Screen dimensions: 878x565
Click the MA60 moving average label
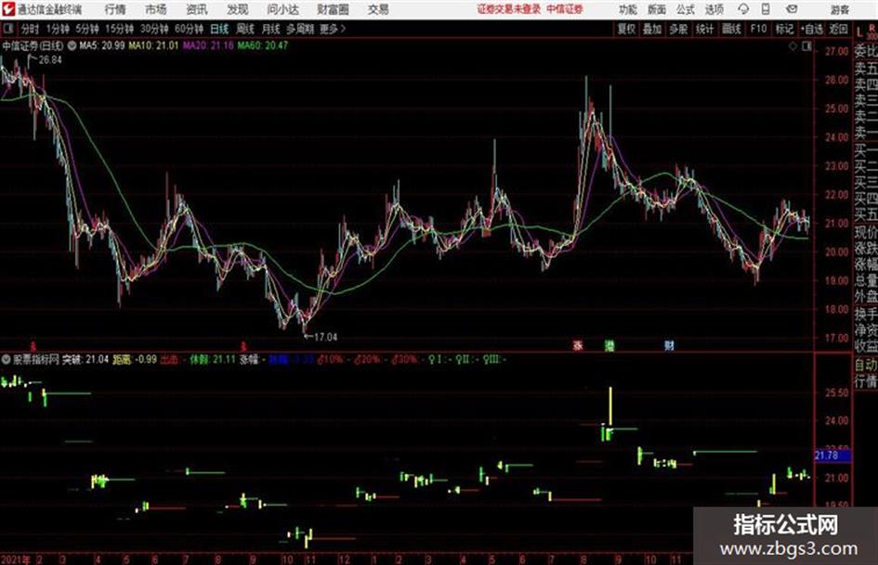[263, 45]
